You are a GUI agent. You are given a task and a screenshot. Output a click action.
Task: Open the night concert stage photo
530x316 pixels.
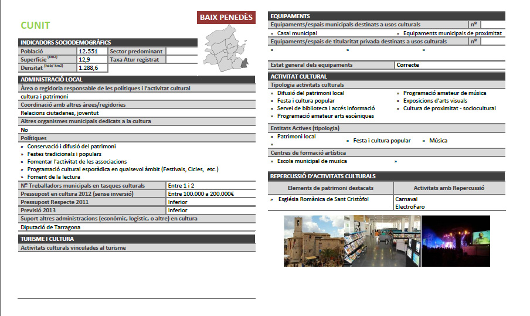click(456, 241)
